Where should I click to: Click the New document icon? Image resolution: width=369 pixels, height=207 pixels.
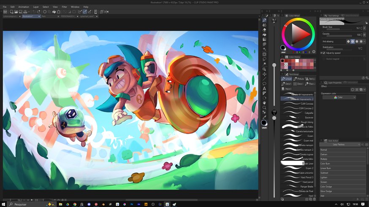pyautogui.click(x=11, y=12)
